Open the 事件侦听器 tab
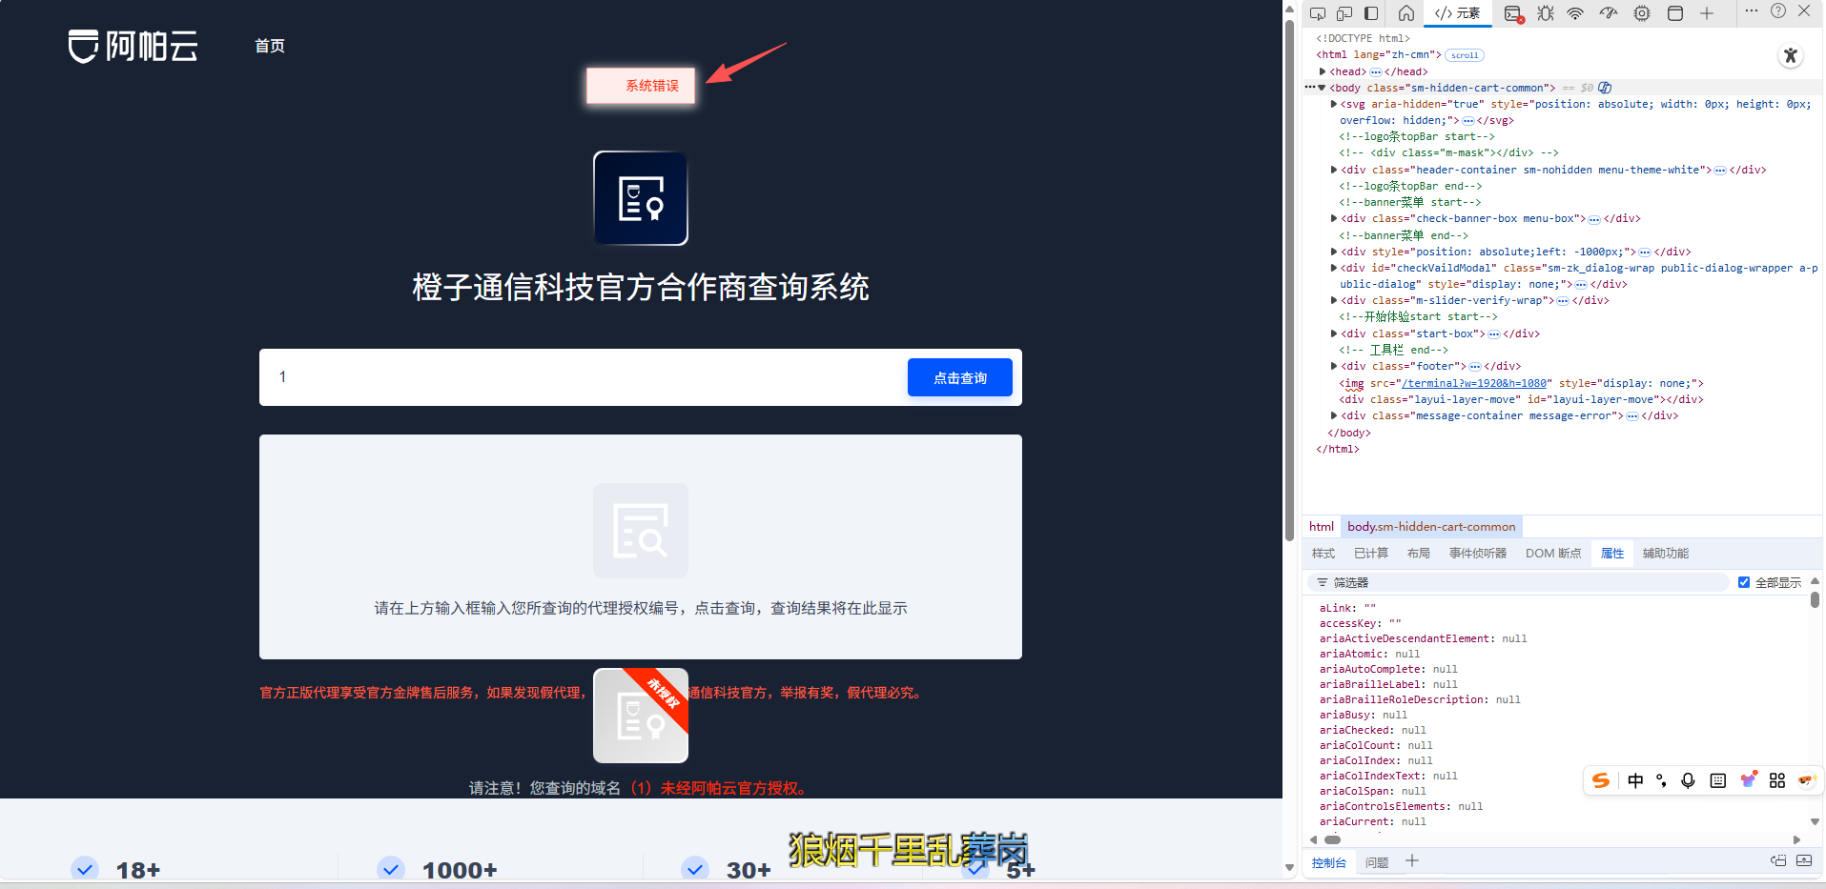The width and height of the screenshot is (1826, 889). coord(1477,554)
